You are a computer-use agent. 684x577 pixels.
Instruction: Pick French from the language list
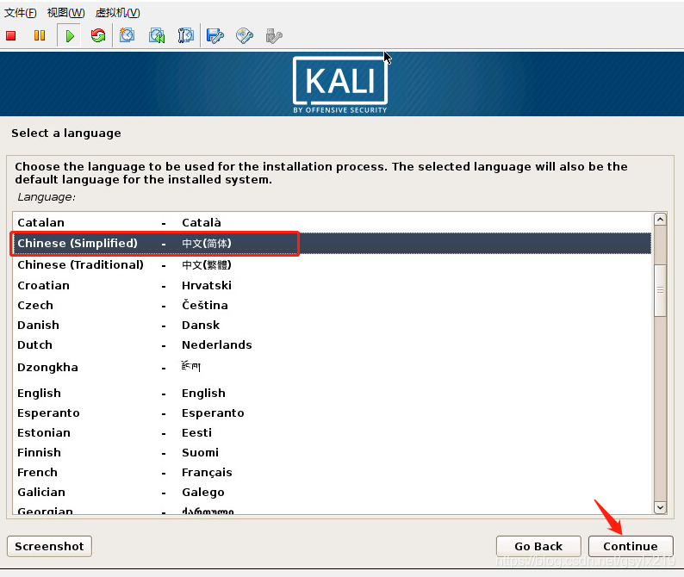point(332,472)
